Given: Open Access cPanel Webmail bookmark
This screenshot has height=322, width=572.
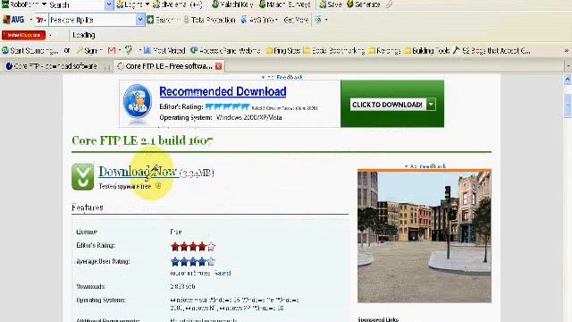Looking at the screenshot, I should pos(225,50).
